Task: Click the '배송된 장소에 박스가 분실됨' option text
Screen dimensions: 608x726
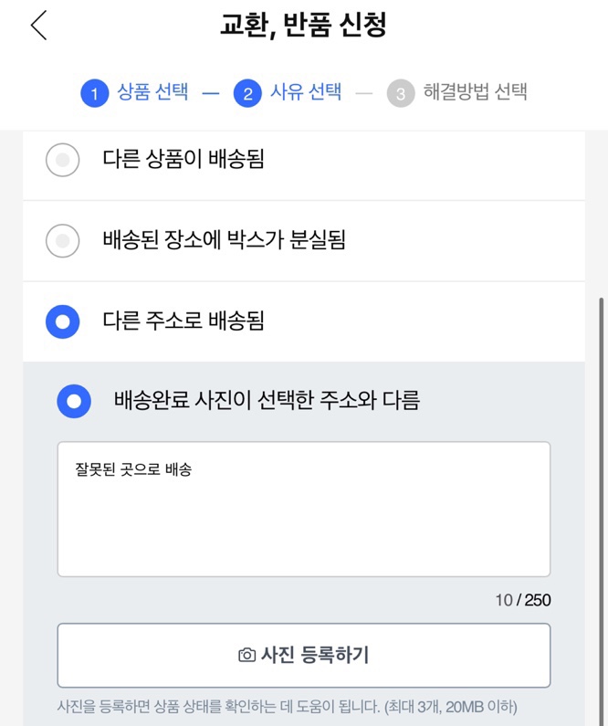Action: pos(224,241)
